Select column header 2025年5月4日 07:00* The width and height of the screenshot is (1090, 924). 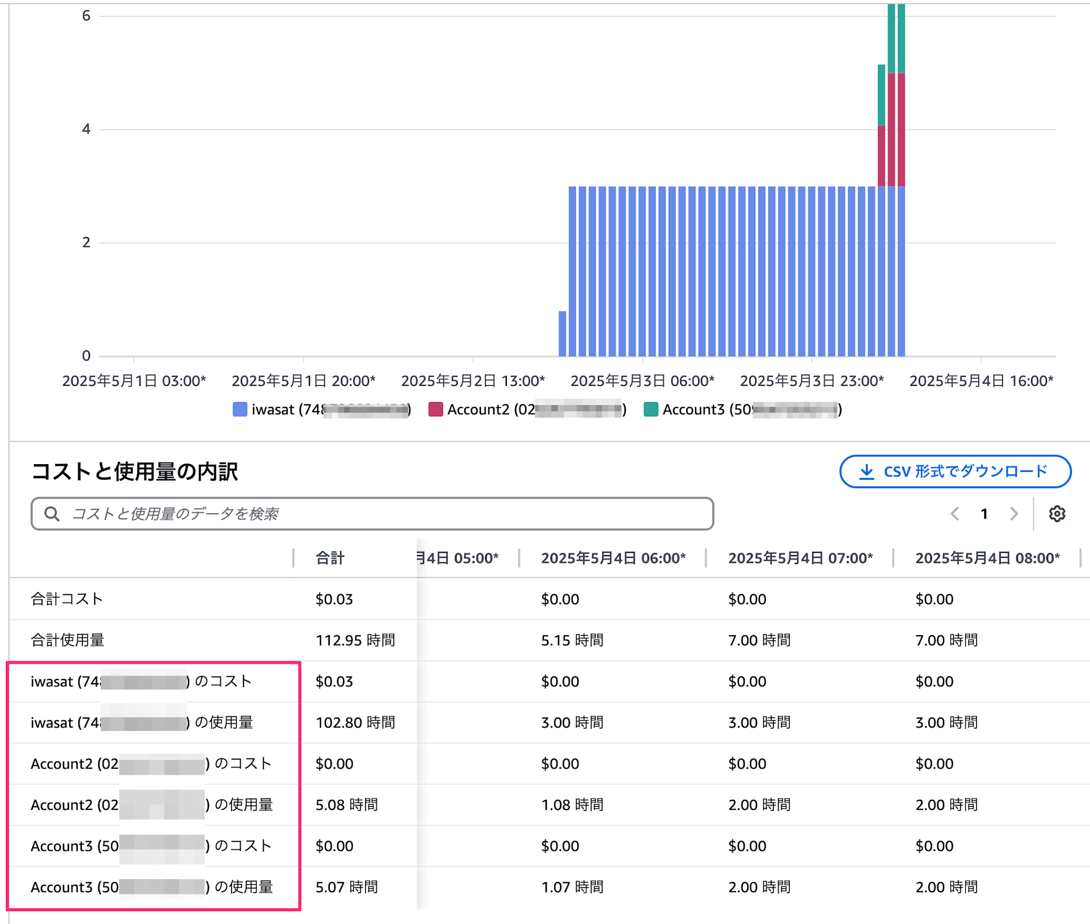800,558
